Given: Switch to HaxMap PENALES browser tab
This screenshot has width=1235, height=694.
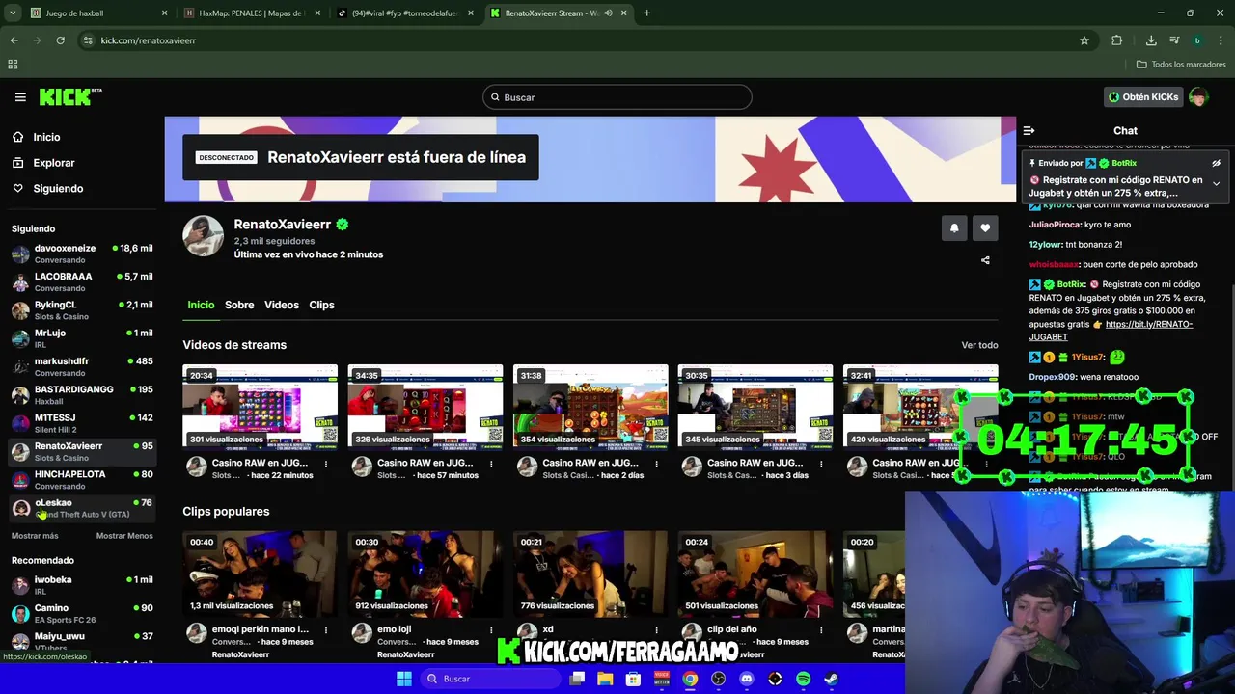Looking at the screenshot, I should 251,13.
